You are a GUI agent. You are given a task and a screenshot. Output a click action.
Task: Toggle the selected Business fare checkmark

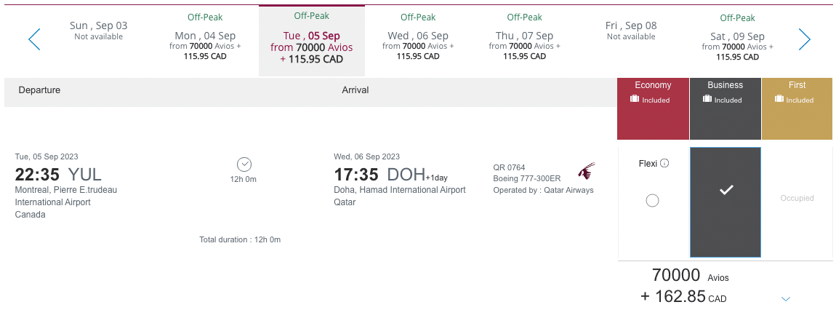(x=725, y=191)
